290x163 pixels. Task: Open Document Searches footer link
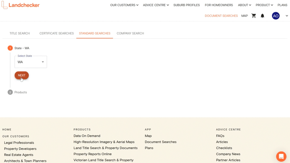click(x=161, y=142)
